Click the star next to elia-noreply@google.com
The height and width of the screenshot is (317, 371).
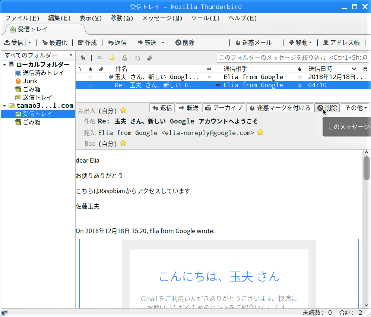(x=260, y=132)
